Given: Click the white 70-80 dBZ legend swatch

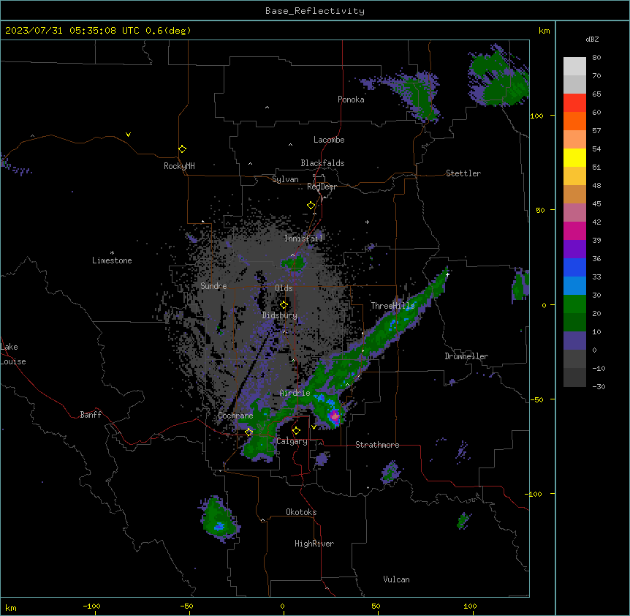Looking at the screenshot, I should [574, 66].
